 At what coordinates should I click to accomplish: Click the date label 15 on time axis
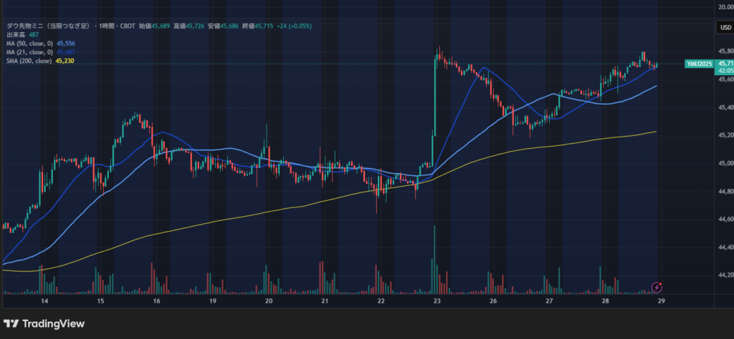pyautogui.click(x=100, y=301)
